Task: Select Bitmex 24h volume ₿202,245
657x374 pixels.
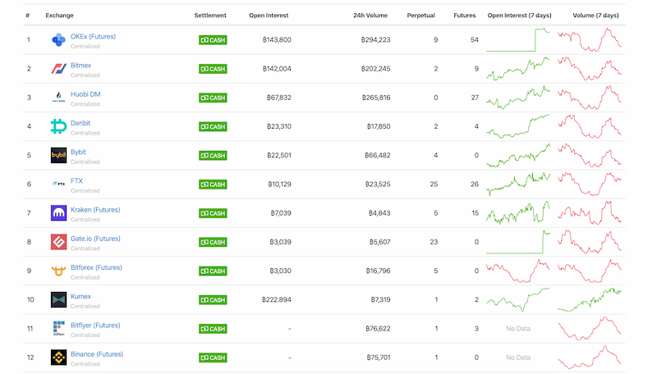Action: (x=376, y=69)
